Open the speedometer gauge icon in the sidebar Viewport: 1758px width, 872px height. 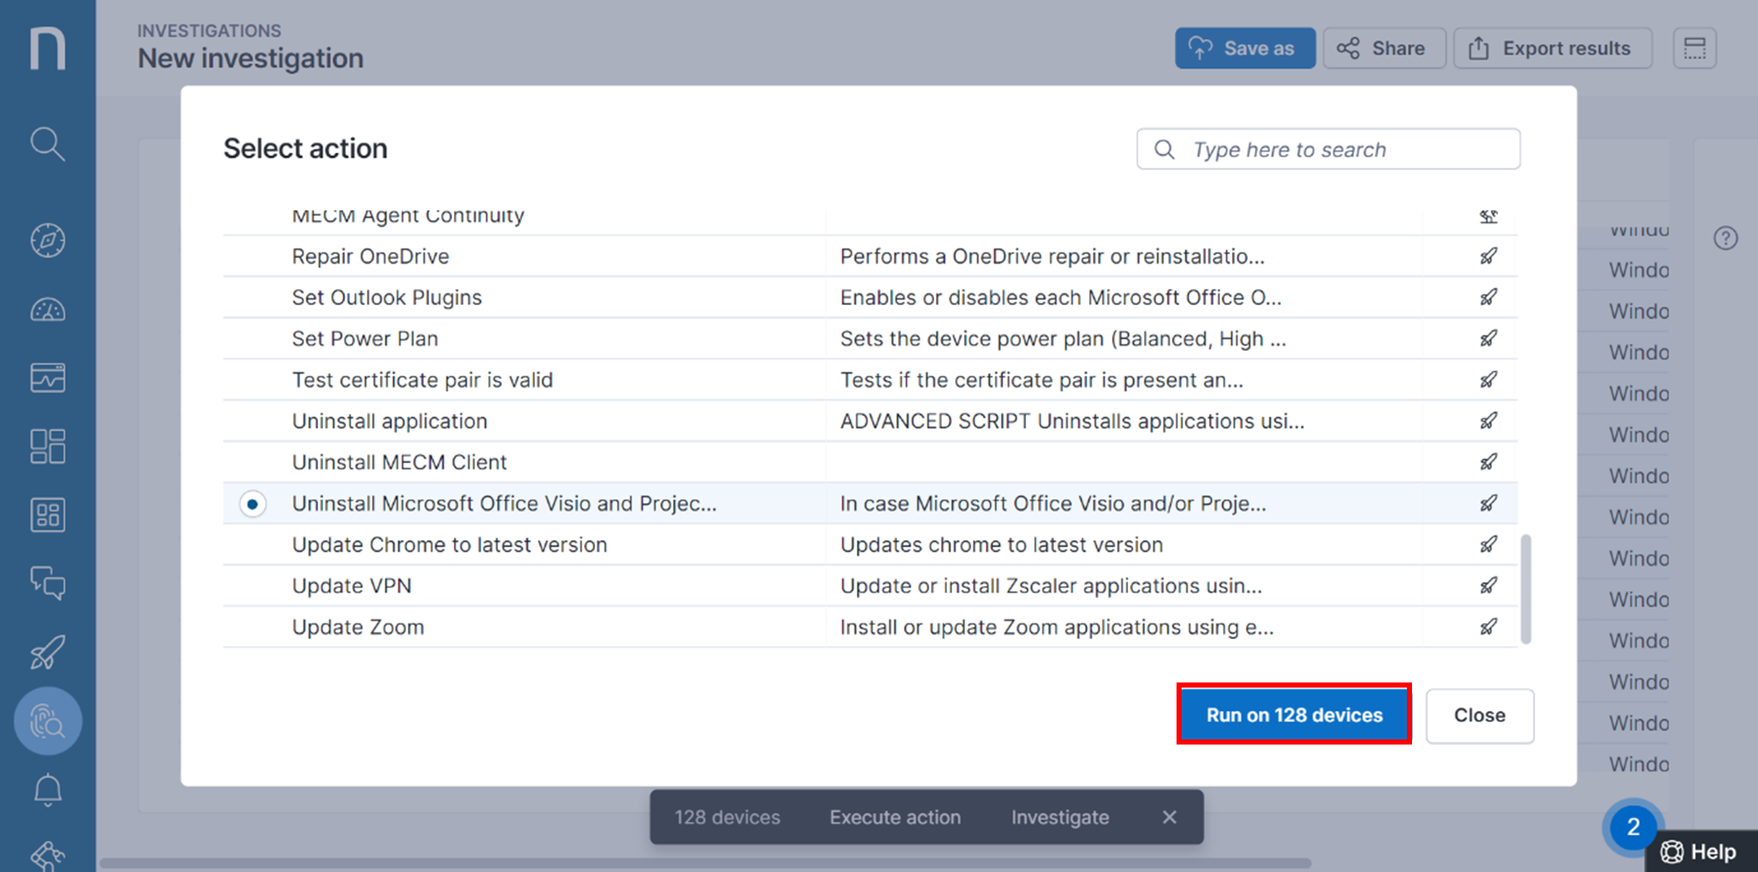pyautogui.click(x=48, y=310)
